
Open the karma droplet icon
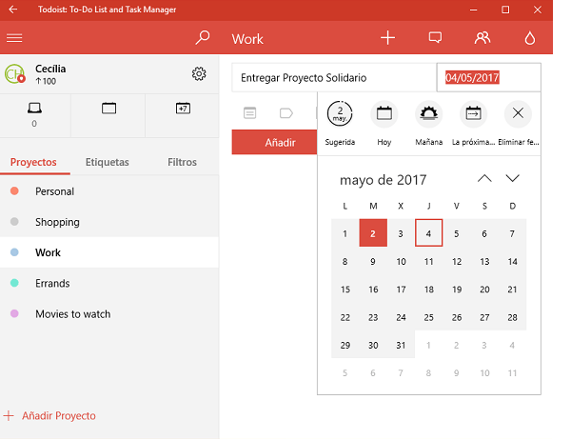530,38
